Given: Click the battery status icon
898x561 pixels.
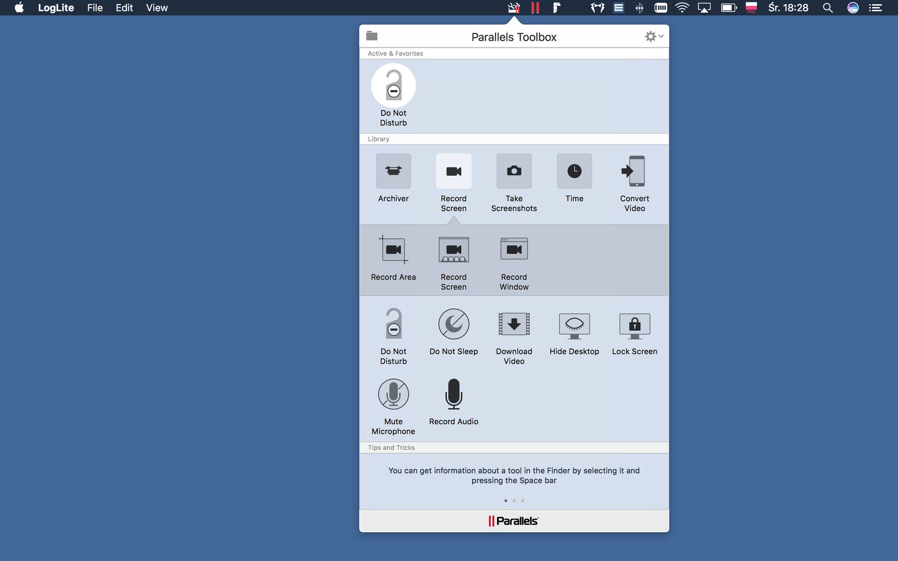Looking at the screenshot, I should 729,7.
